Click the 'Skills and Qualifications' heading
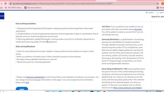The image size is (164, 92). tap(25, 47)
